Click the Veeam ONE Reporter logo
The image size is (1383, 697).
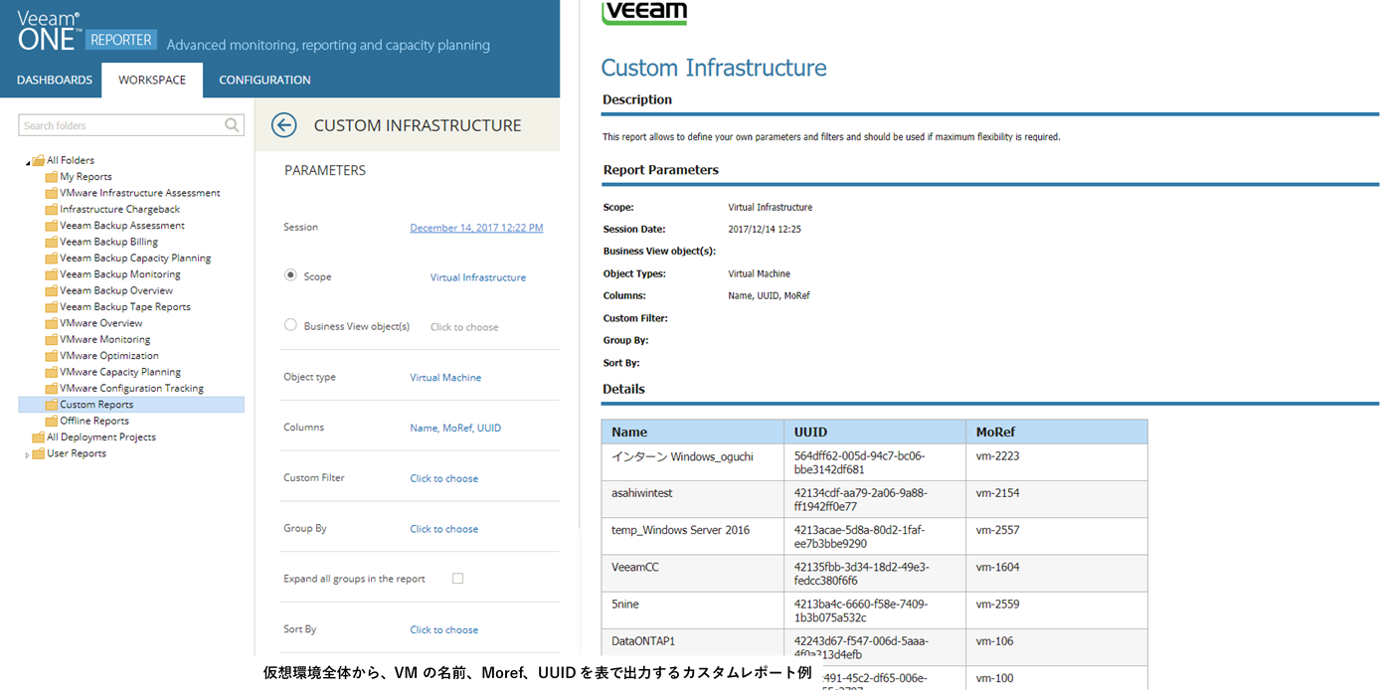coord(86,30)
